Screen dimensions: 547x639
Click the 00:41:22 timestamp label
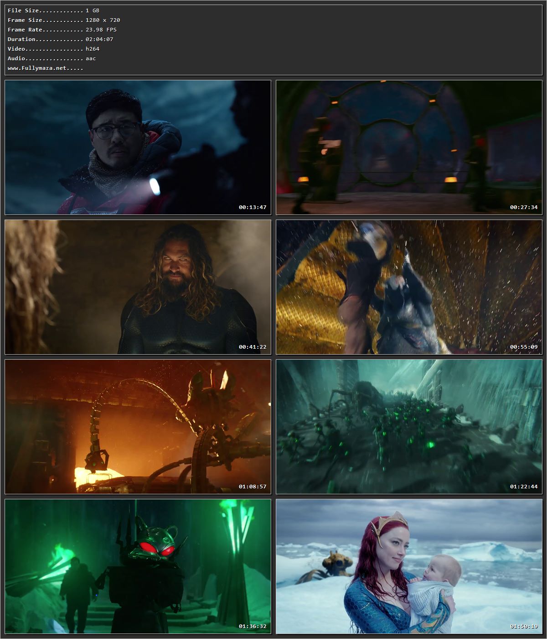[253, 347]
